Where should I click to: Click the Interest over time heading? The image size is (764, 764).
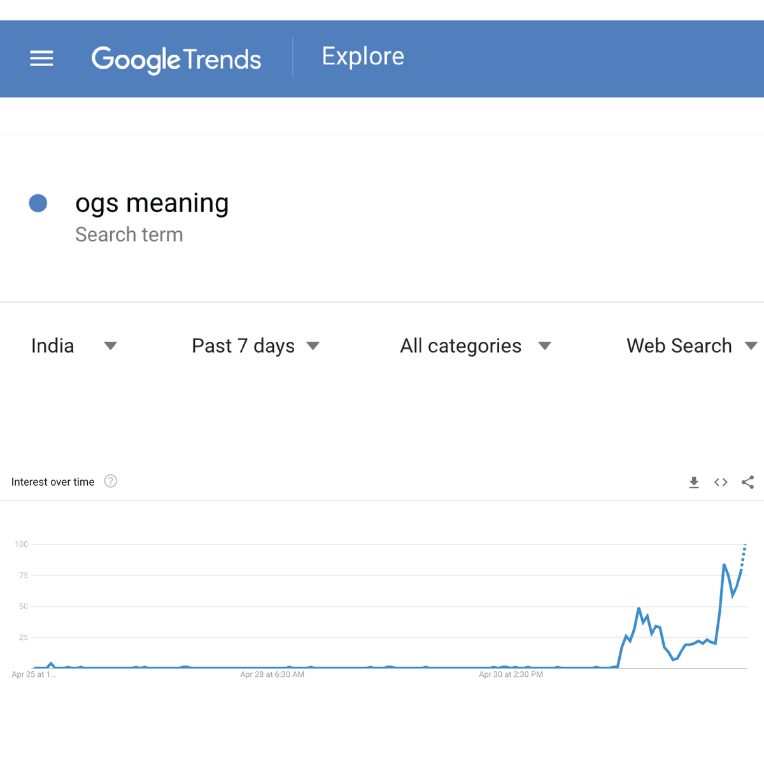click(53, 482)
